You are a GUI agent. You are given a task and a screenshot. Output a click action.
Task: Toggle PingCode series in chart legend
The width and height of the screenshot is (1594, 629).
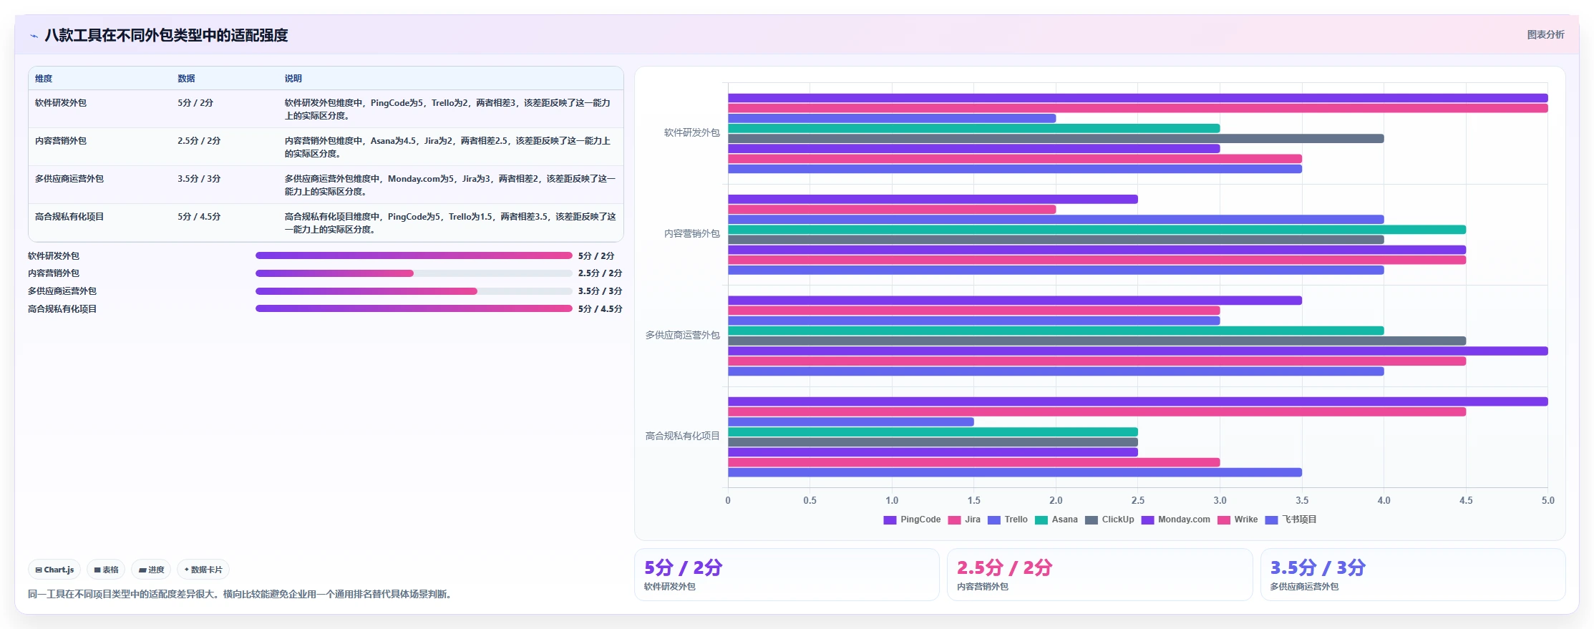(912, 520)
